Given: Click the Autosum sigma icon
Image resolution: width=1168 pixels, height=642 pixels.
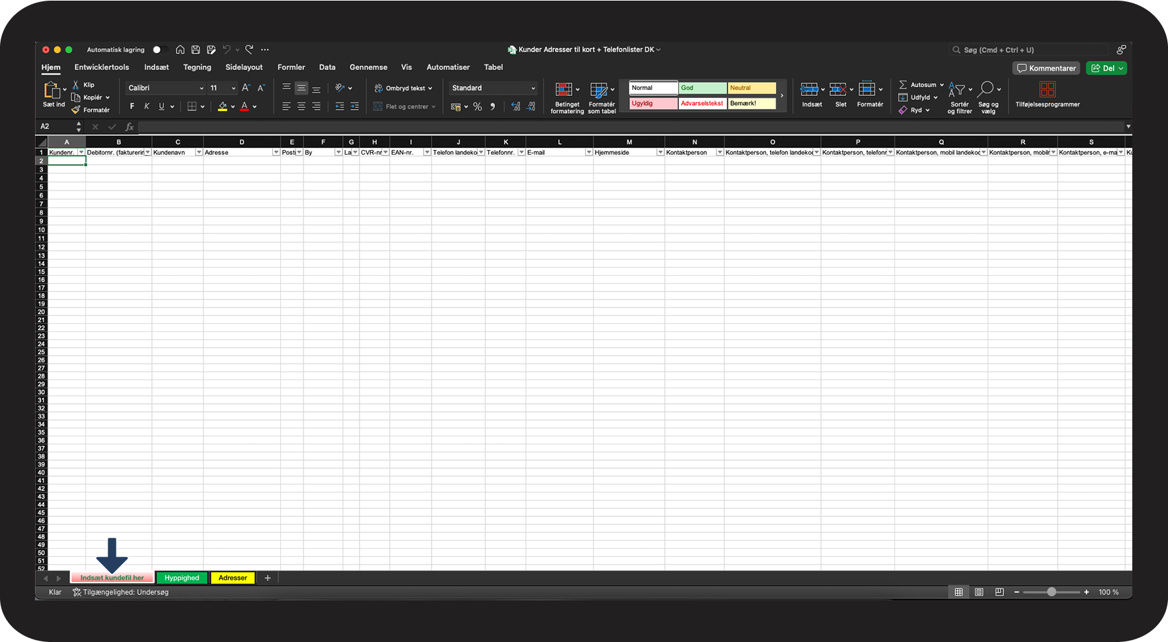Looking at the screenshot, I should pos(903,85).
